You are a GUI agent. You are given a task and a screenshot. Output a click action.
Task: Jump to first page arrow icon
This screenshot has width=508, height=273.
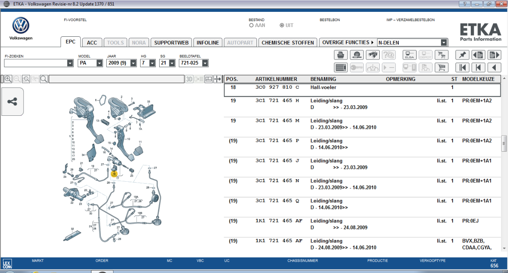tap(462, 68)
